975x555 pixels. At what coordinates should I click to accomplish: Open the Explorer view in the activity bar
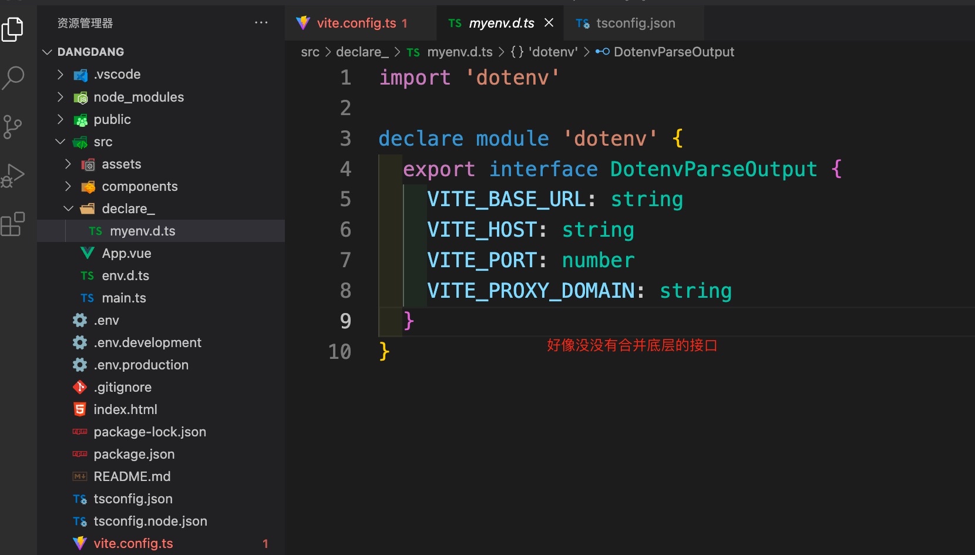click(13, 29)
